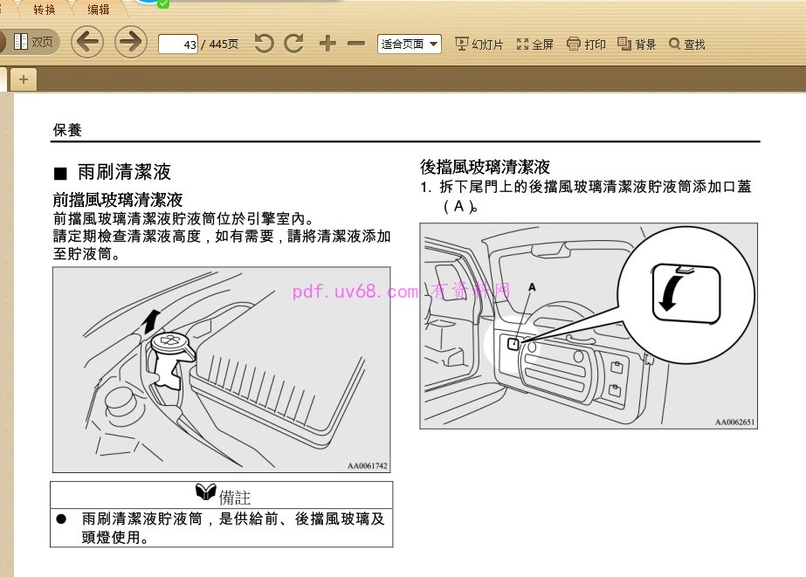Zoom out with the minus icon
806x577 pixels.
[355, 43]
